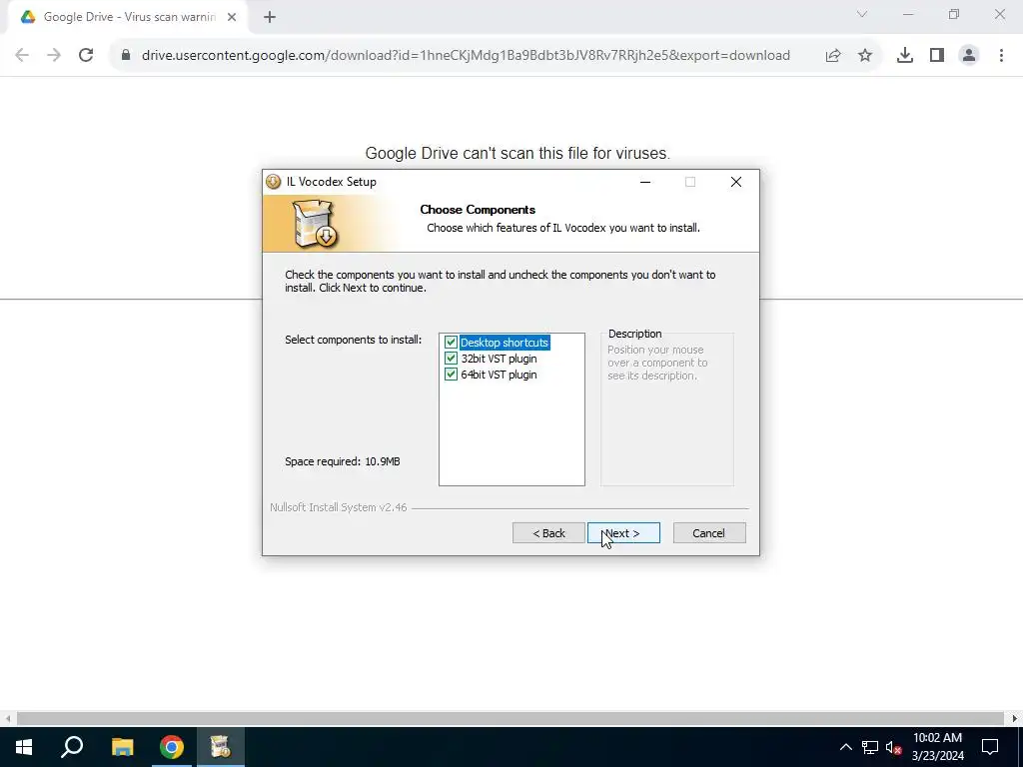Open File Explorer from taskbar
The height and width of the screenshot is (767, 1023).
click(x=122, y=747)
